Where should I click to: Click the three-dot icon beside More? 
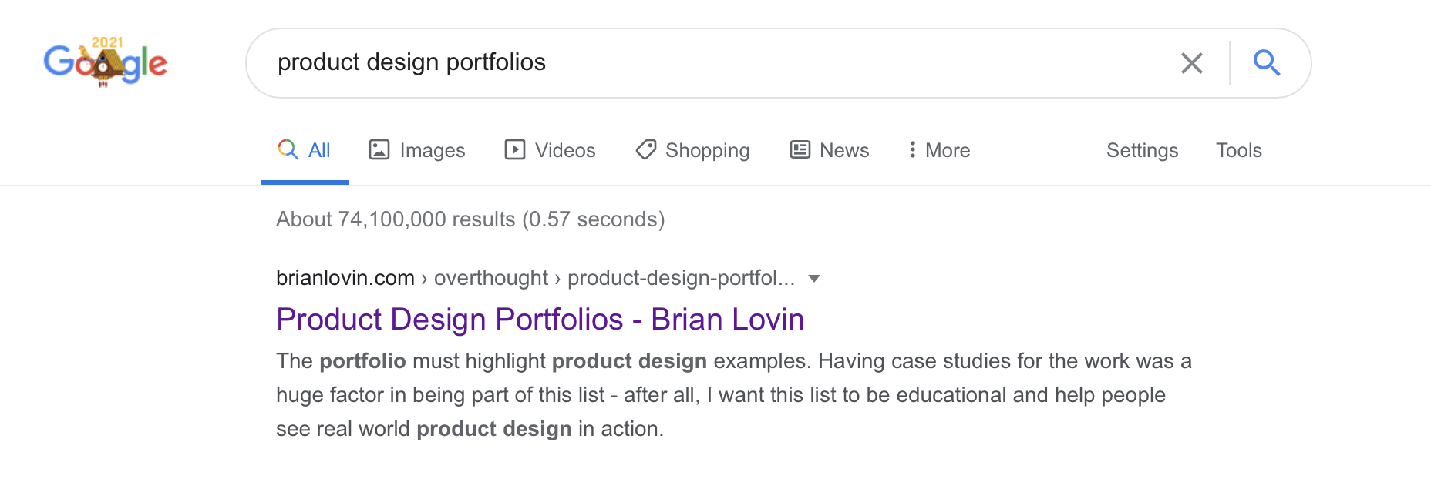[912, 149]
